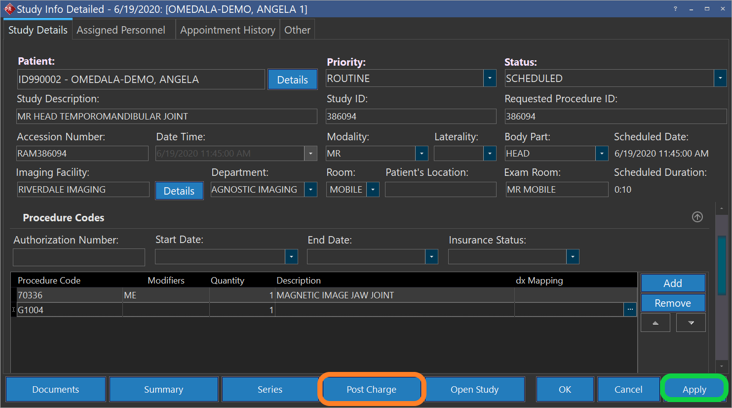Click the Post Charge button

(371, 390)
